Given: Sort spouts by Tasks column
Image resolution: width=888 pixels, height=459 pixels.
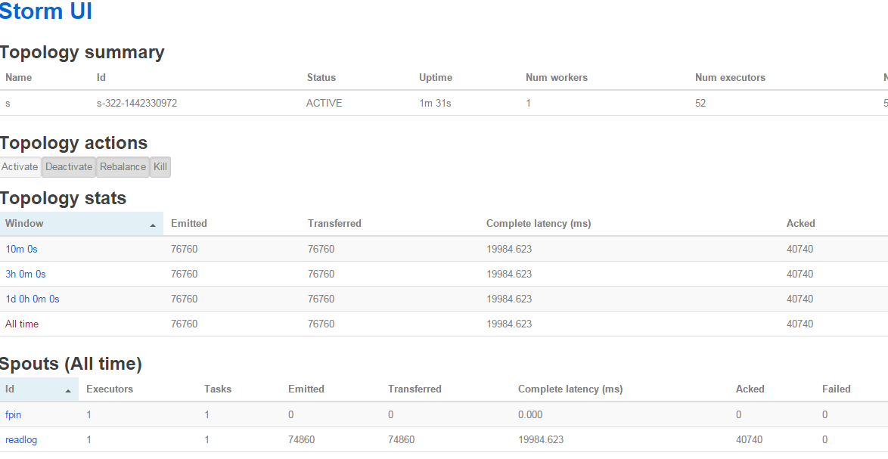Looking at the screenshot, I should tap(218, 389).
